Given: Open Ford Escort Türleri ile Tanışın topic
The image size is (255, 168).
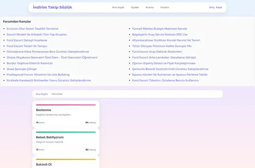Looking at the screenshot, I should 27,46.
